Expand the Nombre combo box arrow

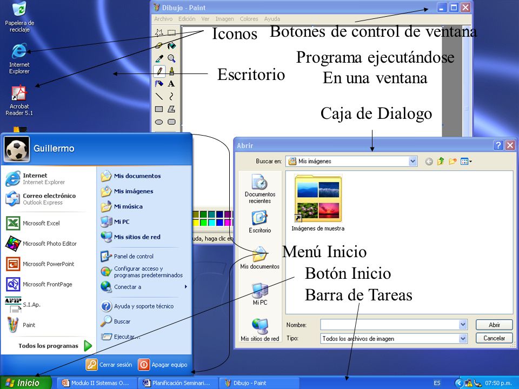point(463,325)
